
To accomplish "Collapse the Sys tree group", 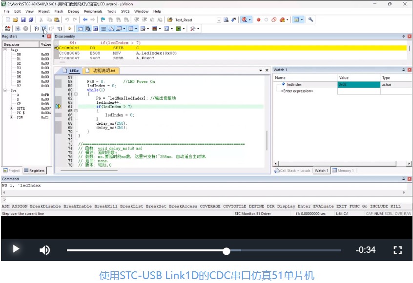I will tap(5, 90).
